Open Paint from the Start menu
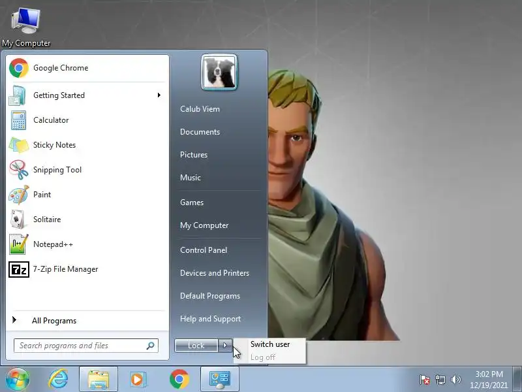Screen dimensions: 522x392 (x=87, y=195)
